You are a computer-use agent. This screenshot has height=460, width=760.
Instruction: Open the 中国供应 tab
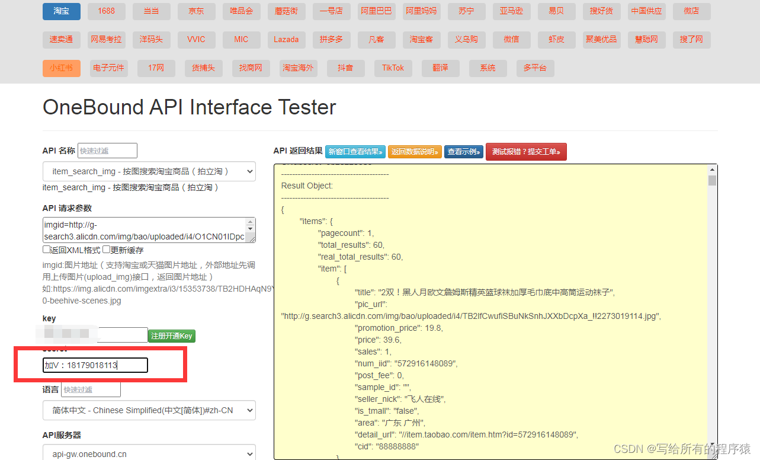tap(647, 11)
